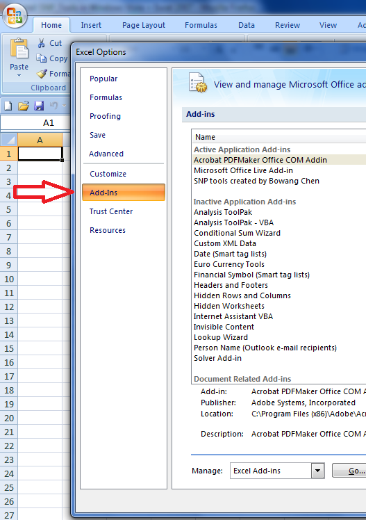
Task: Select Acrobat PDFMaker Office COM Addin row
Action: click(x=279, y=160)
